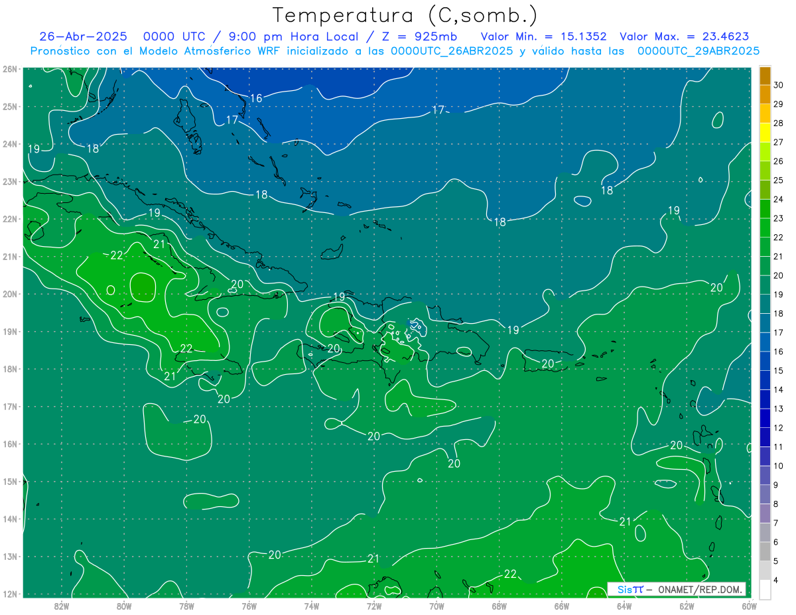
Task: Click the color scale label "13"
Action: (x=778, y=408)
